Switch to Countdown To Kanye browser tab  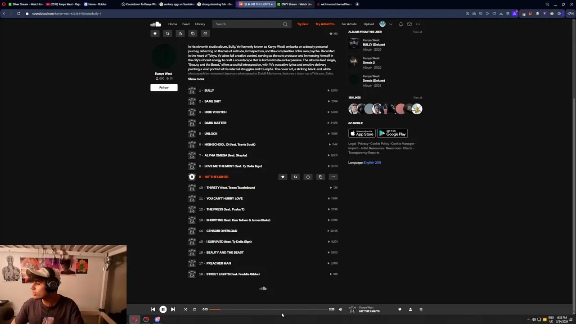click(x=139, y=4)
